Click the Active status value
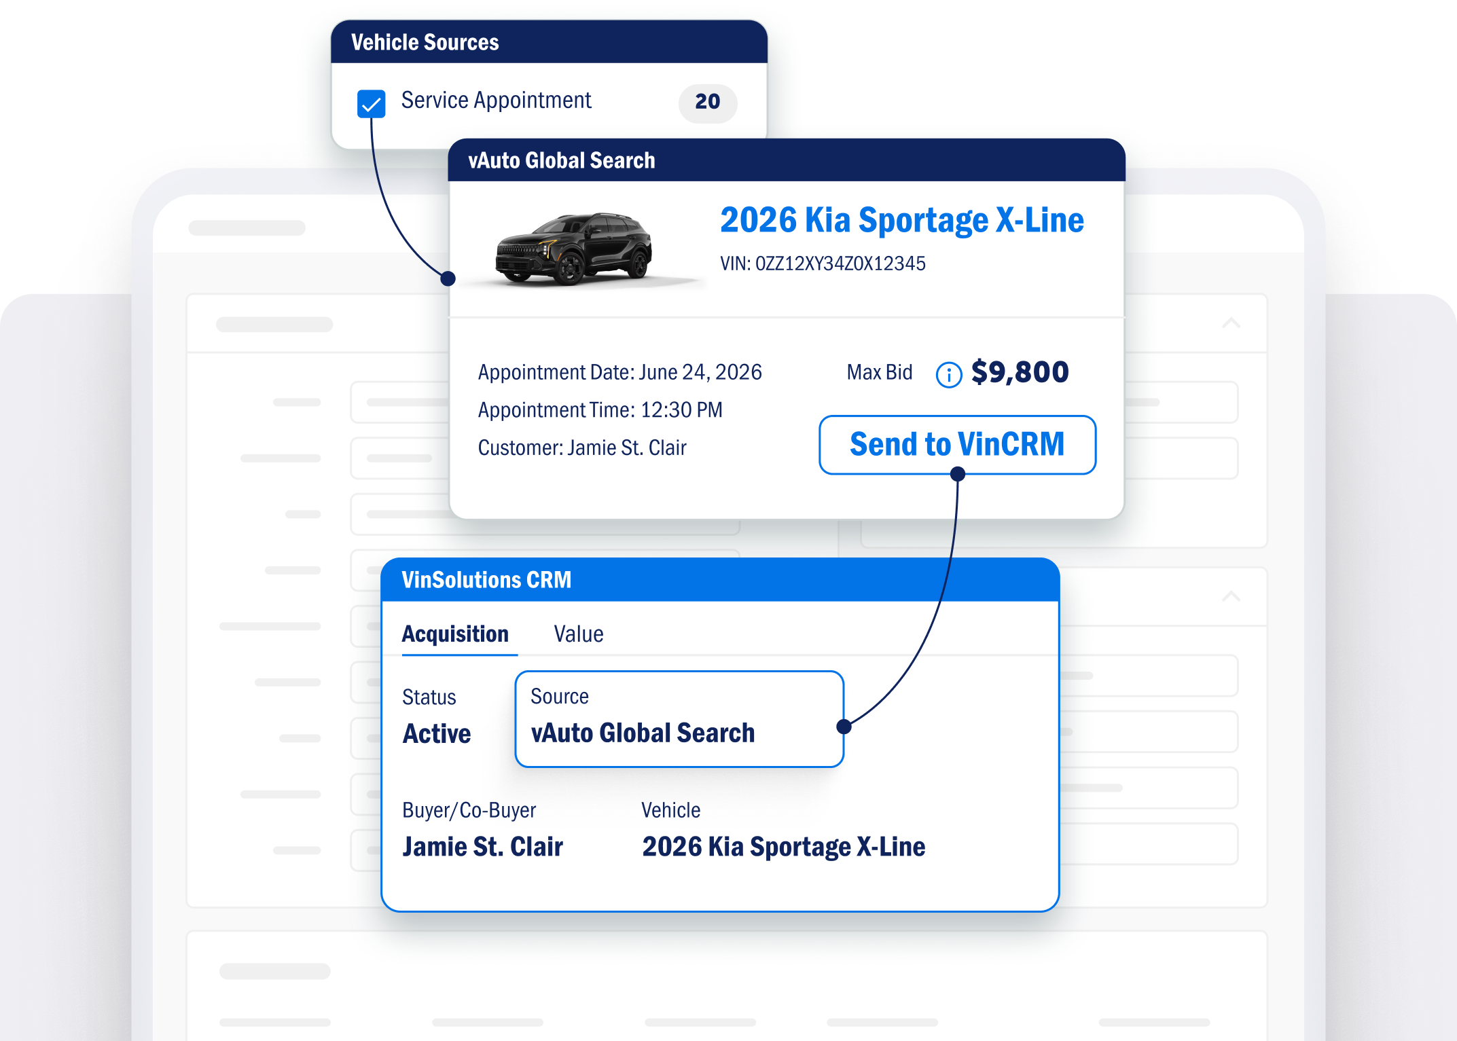Viewport: 1457px width, 1041px height. [x=436, y=734]
